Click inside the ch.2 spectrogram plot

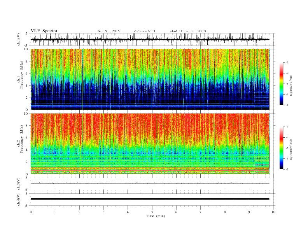click(x=150, y=144)
